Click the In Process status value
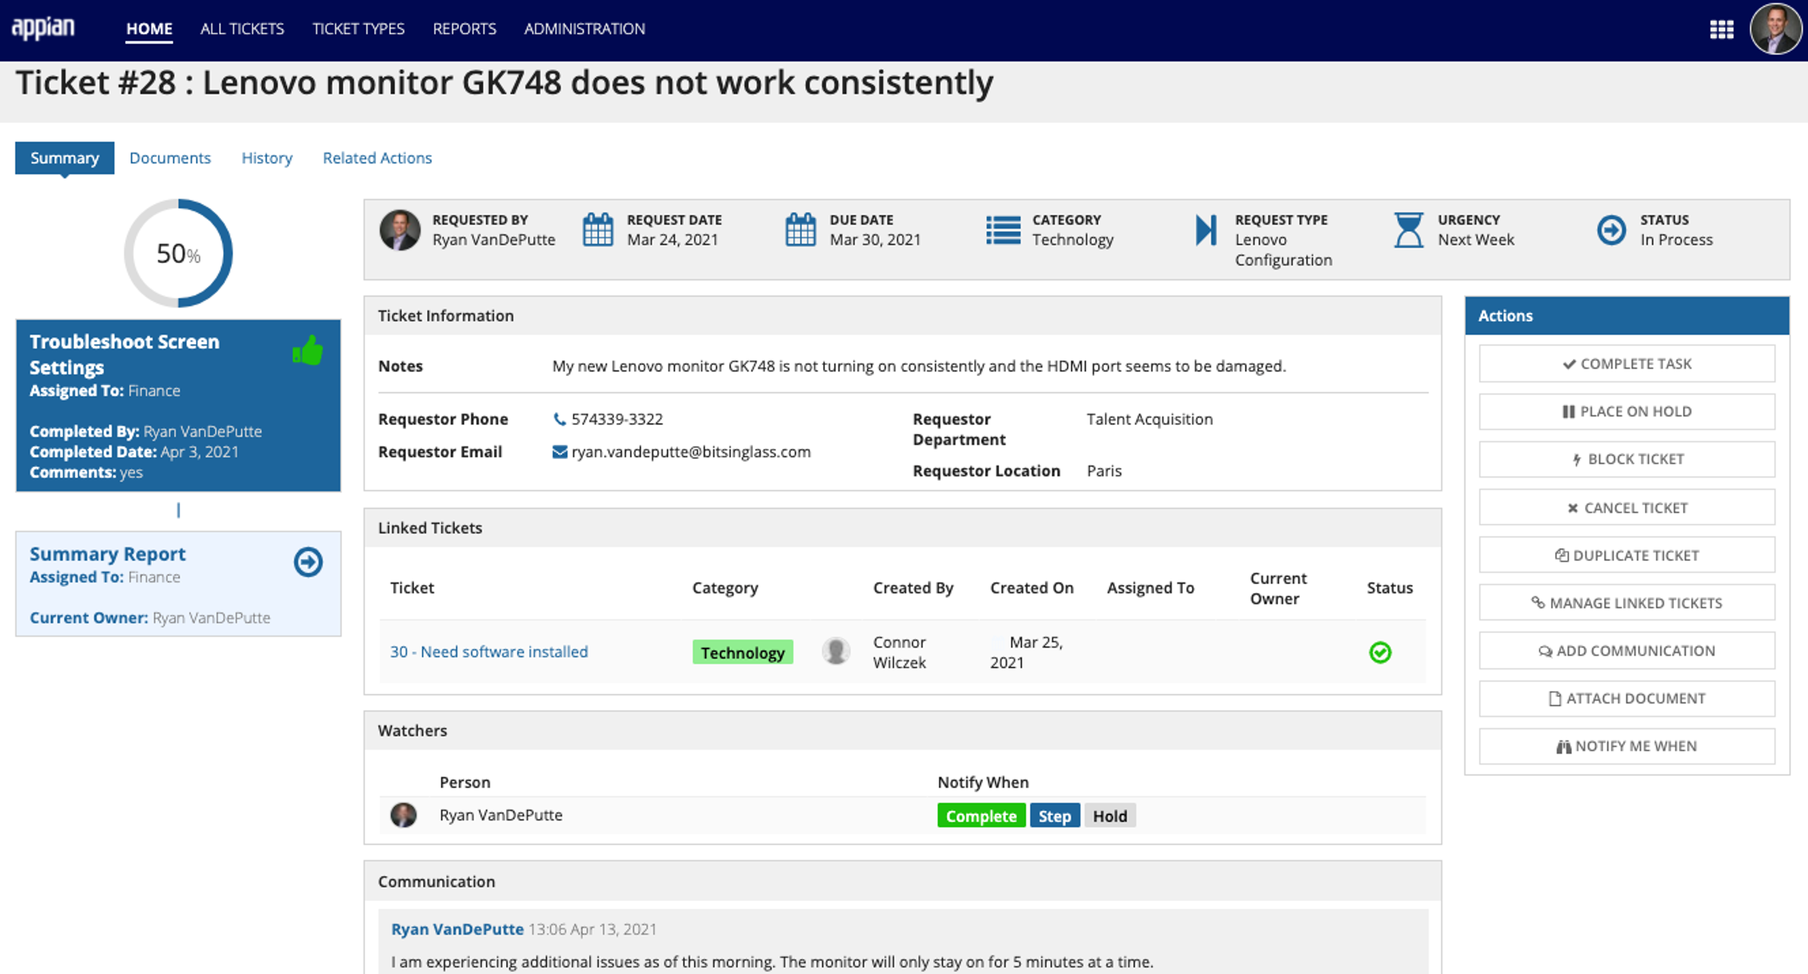 [x=1676, y=240]
